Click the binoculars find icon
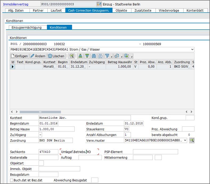Viewport: 210px width, 184px height. tap(94, 56)
